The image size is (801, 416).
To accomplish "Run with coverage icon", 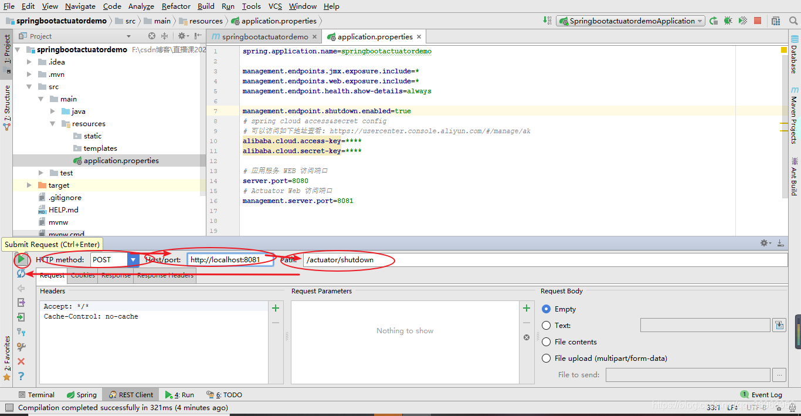I will (x=743, y=21).
